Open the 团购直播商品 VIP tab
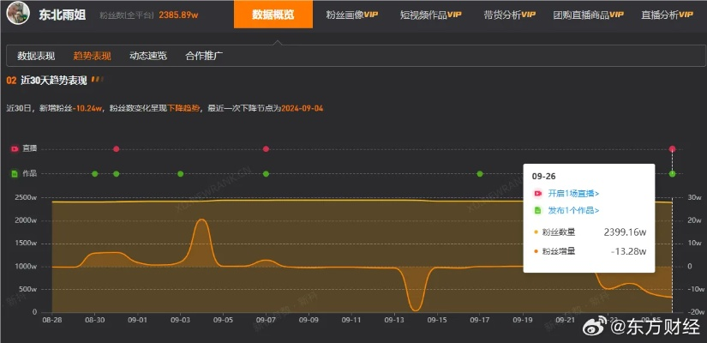 pos(589,15)
